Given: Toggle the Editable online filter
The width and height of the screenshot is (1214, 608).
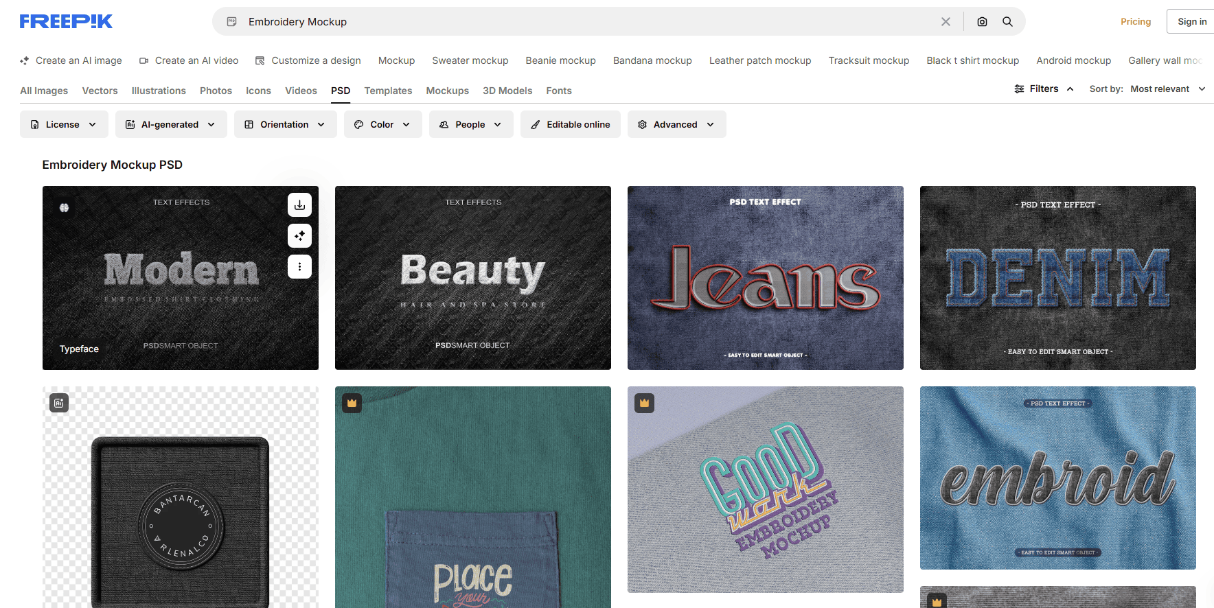Looking at the screenshot, I should (x=570, y=124).
